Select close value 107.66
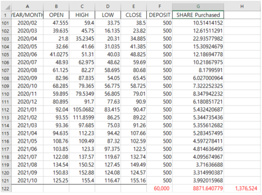 coord(134,133)
